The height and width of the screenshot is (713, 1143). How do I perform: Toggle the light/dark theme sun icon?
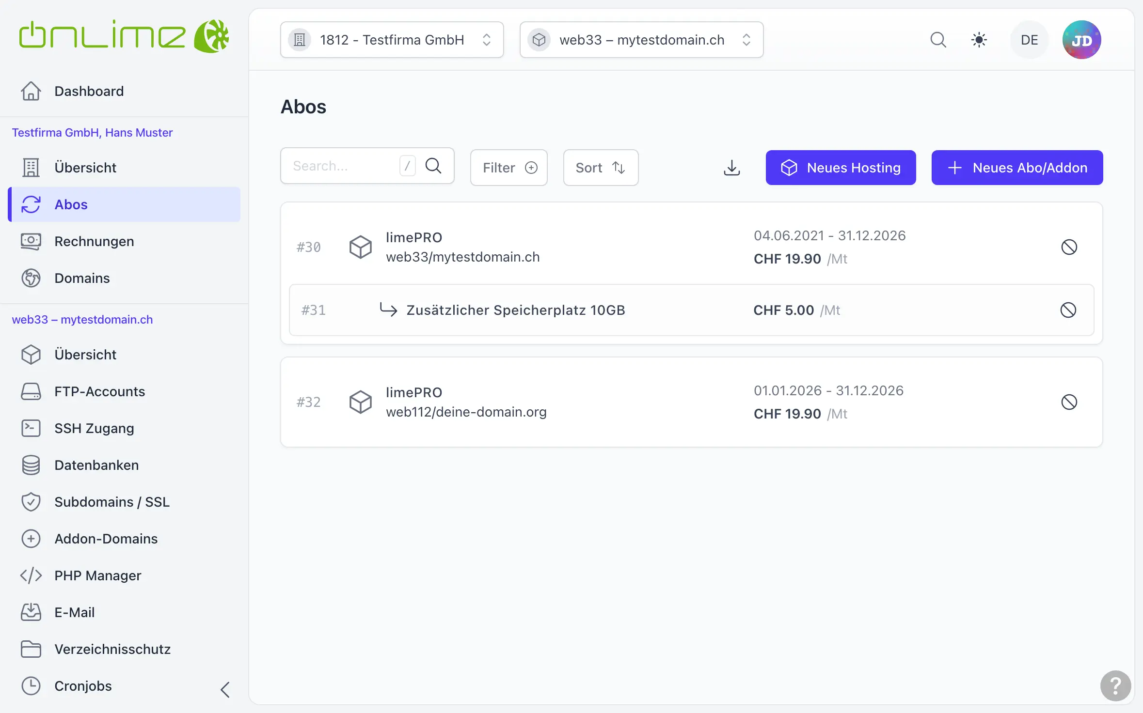pyautogui.click(x=979, y=40)
